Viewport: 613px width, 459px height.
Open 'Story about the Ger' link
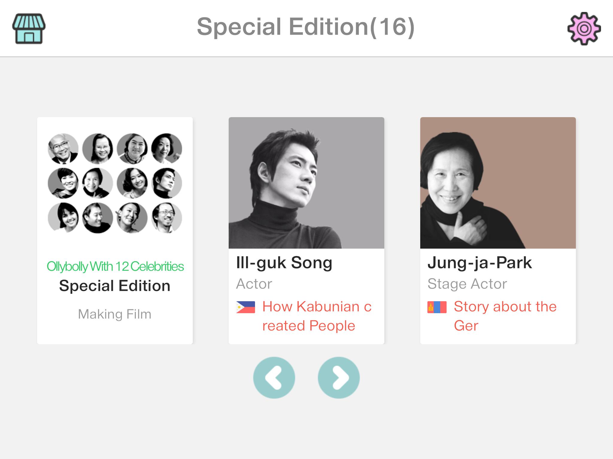[x=505, y=316]
